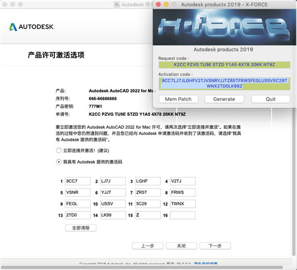Click the 产品许可激活选项 heading
The width and height of the screenshot is (297, 270).
coord(56,55)
